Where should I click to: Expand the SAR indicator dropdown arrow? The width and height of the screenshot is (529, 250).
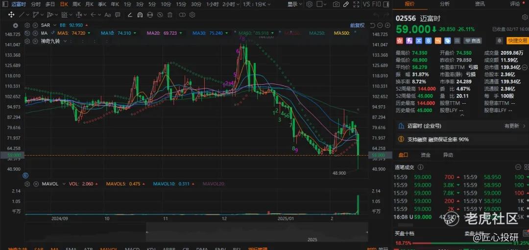click(55, 25)
